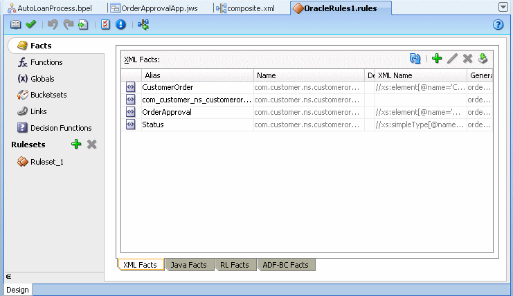Click the OrderApproval row XML icon

[131, 112]
